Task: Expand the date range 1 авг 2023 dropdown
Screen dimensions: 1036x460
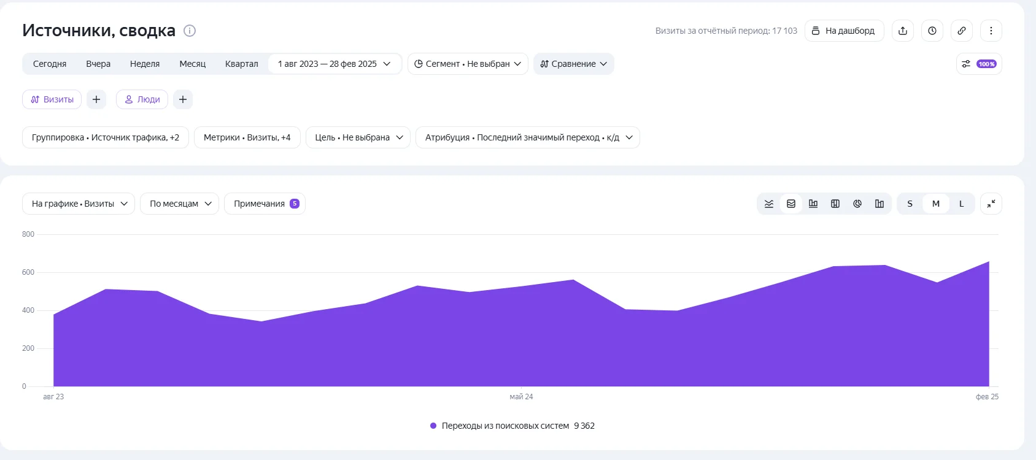Action: coord(334,64)
